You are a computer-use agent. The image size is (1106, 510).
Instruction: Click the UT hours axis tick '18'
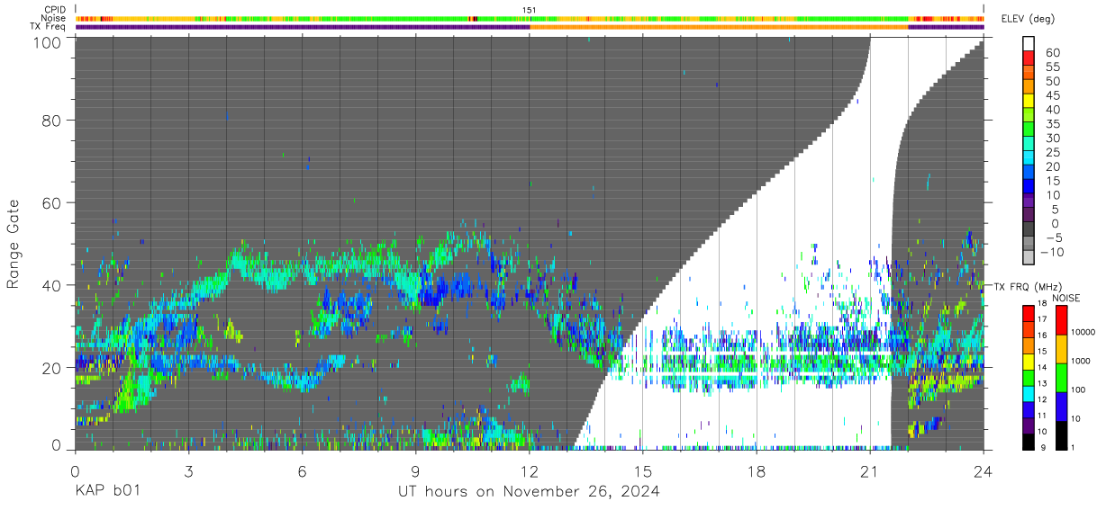tap(757, 471)
